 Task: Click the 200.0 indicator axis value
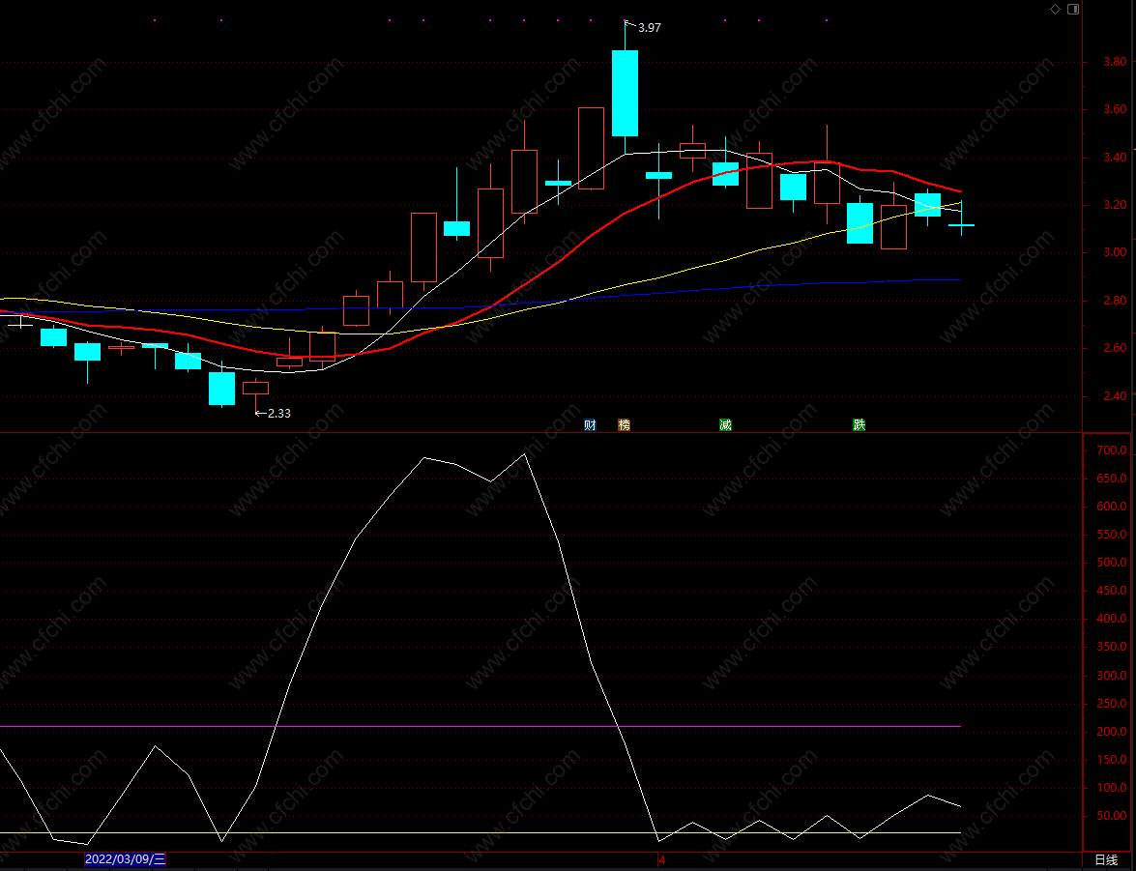[1112, 732]
